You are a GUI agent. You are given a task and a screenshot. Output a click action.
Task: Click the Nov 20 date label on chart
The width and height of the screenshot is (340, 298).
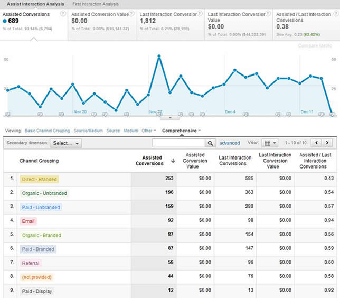pos(80,111)
